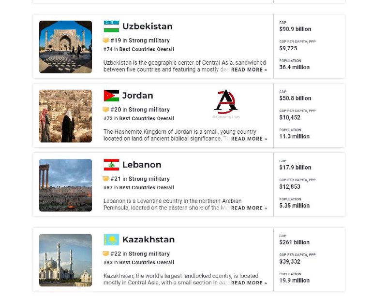Open the Kazakhstan country title link
Image resolution: width=387 pixels, height=296 pixels.
point(149,240)
